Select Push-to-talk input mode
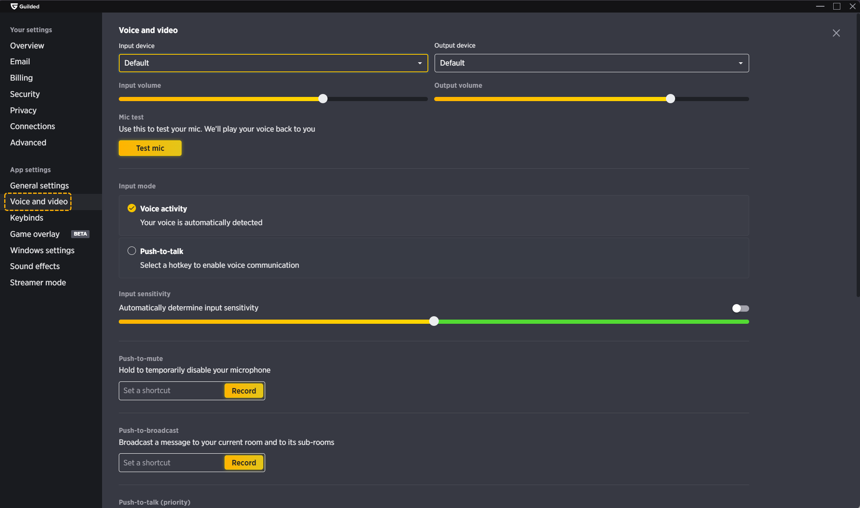 [x=132, y=251]
